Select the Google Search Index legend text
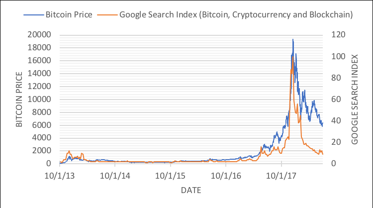The image size is (373, 208). [x=236, y=14]
